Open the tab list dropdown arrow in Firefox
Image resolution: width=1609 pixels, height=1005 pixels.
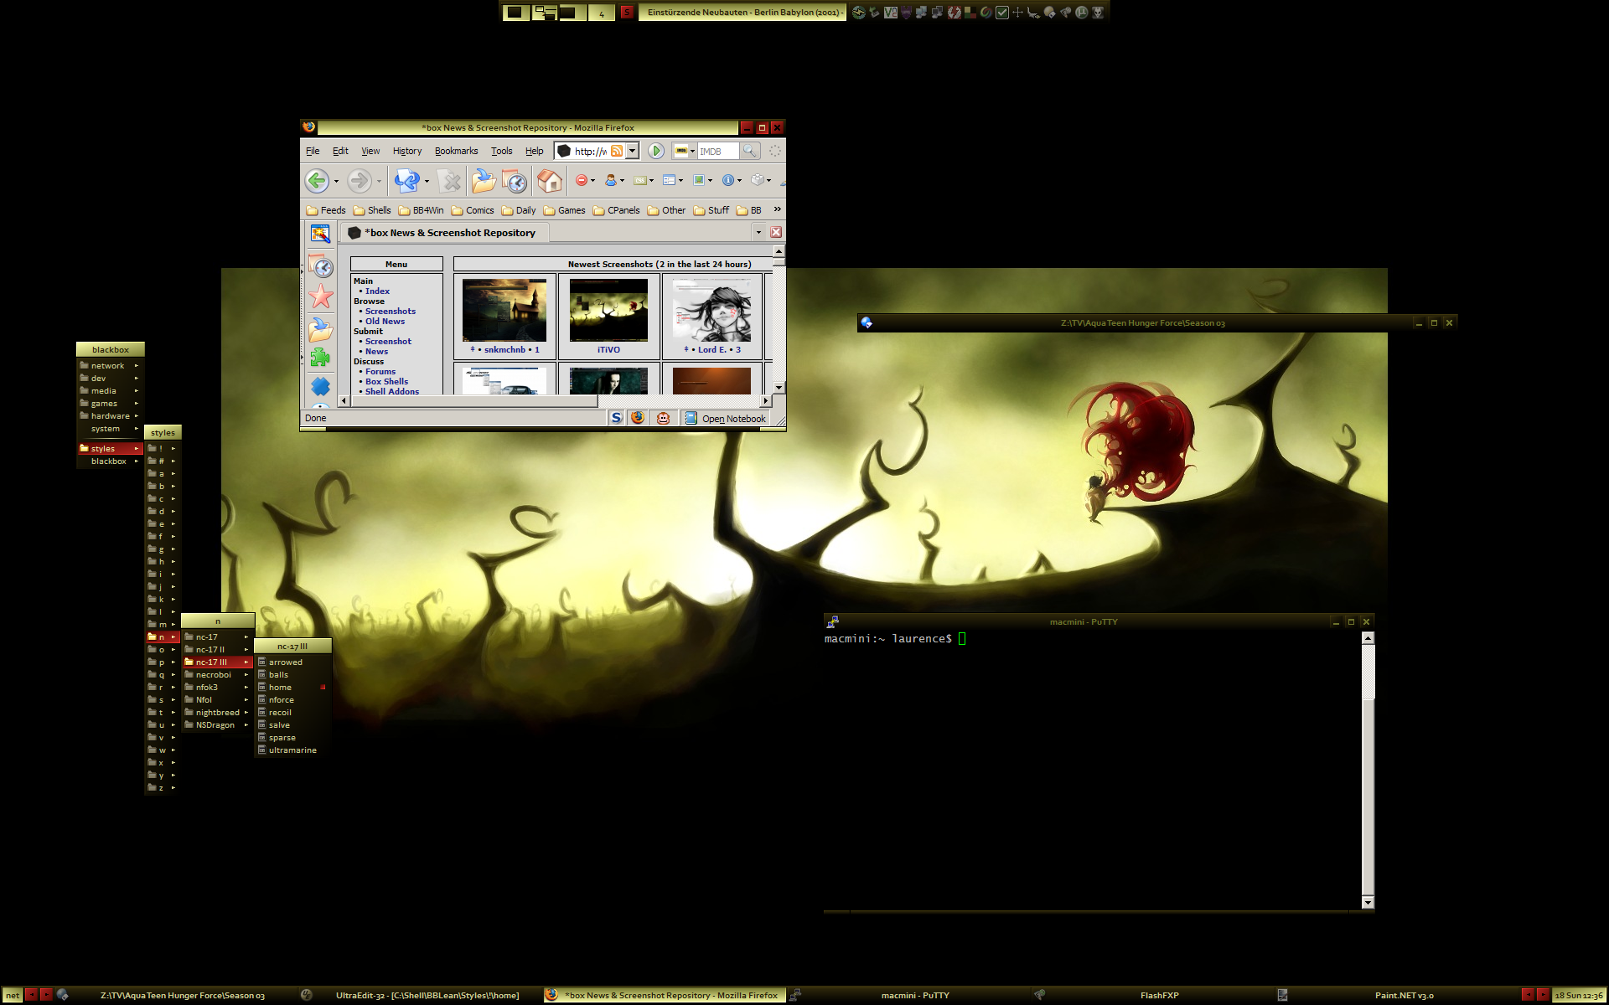point(758,232)
